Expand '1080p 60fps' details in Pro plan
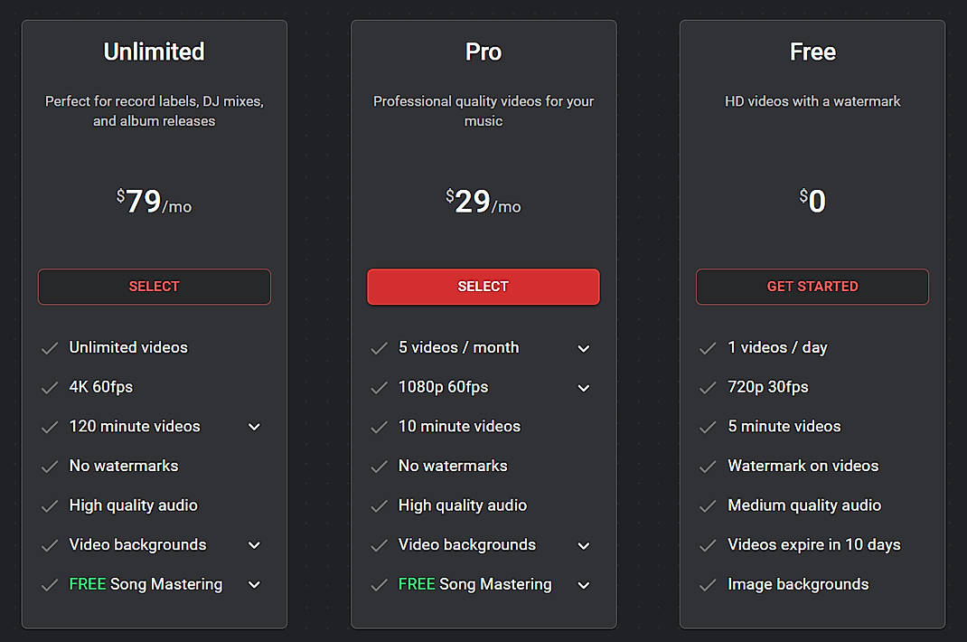The height and width of the screenshot is (642, 967). point(584,388)
